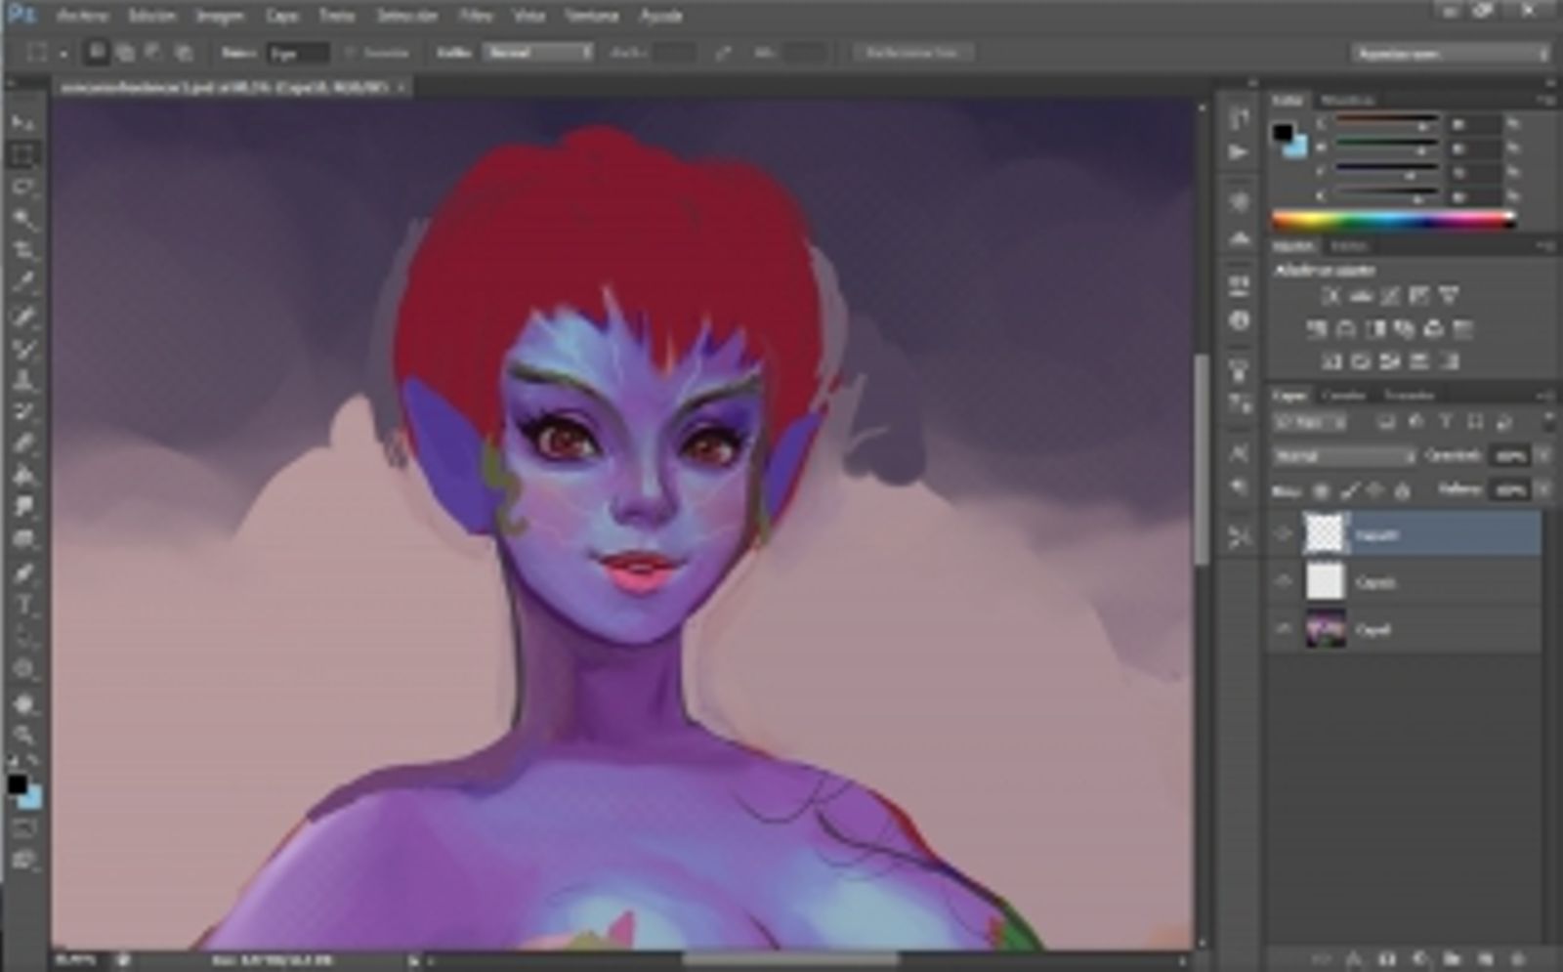The height and width of the screenshot is (972, 1563).
Task: Open the collapsed History panel icon
Action: [1240, 118]
